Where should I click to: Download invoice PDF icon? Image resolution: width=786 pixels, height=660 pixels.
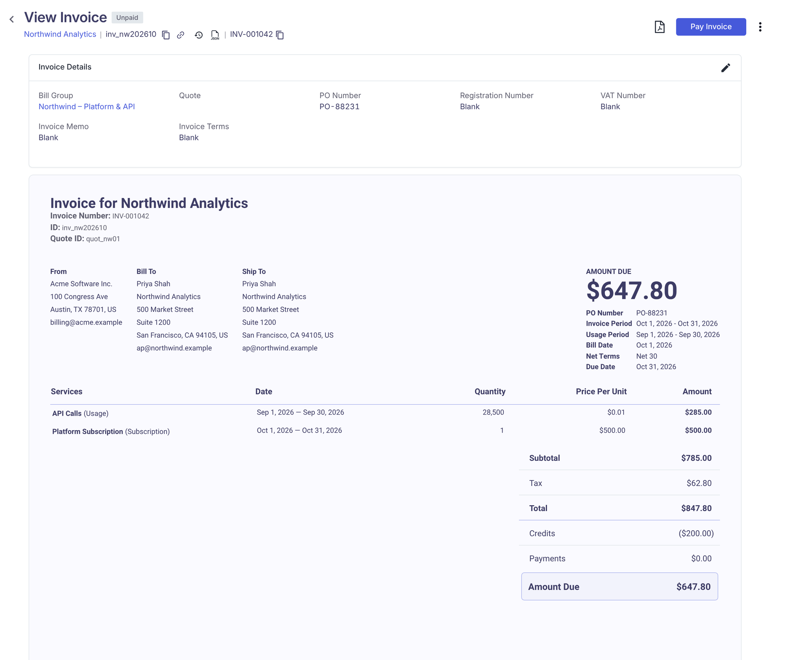pyautogui.click(x=659, y=27)
